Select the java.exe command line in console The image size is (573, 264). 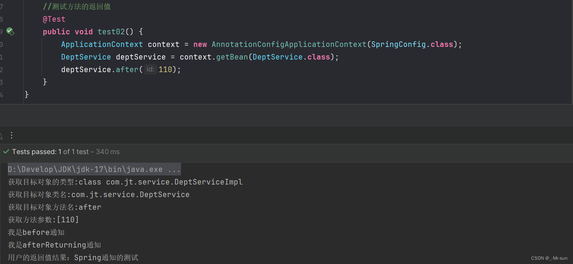point(94,169)
